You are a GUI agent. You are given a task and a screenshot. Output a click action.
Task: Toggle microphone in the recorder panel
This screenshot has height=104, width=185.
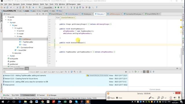[179, 98]
